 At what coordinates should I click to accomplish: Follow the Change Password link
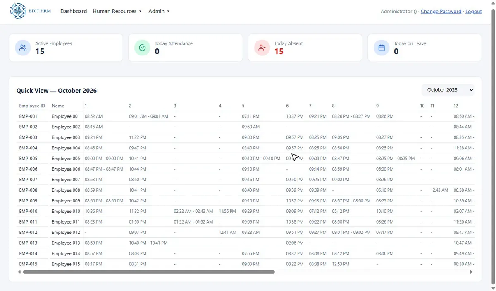[x=441, y=12]
